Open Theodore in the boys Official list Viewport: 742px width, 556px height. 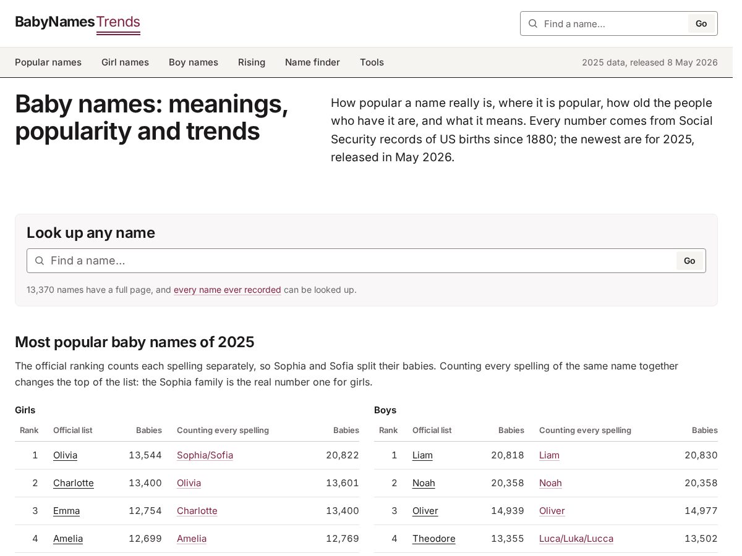434,539
